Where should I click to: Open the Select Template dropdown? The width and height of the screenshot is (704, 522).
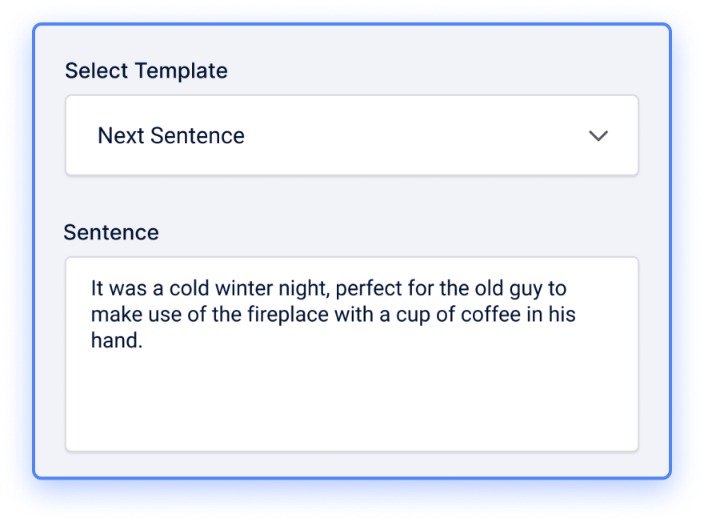pyautogui.click(x=351, y=135)
